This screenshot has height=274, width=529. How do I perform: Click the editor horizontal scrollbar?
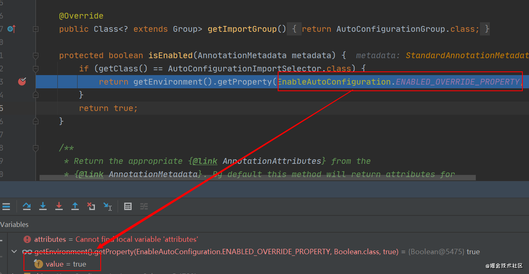pos(257,177)
